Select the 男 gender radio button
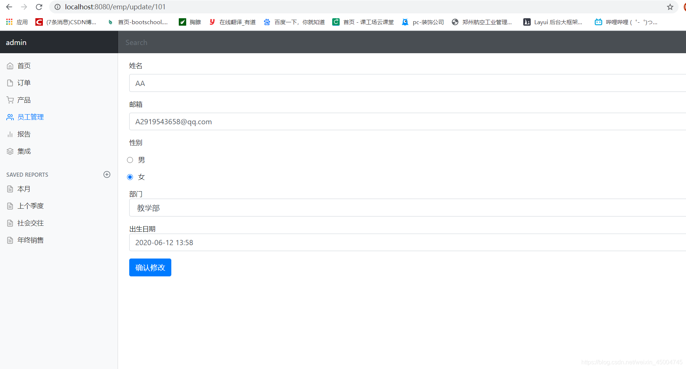This screenshot has height=369, width=686. coord(130,160)
